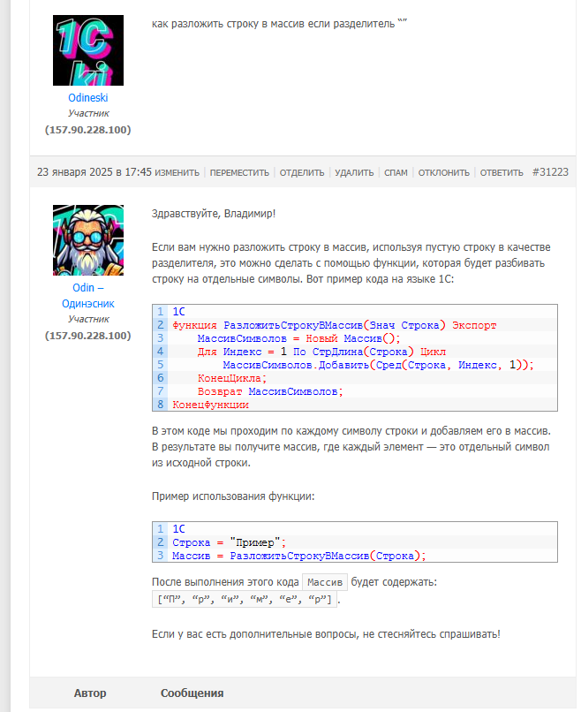Open the Odin – Одинэсник profile link

point(88,296)
